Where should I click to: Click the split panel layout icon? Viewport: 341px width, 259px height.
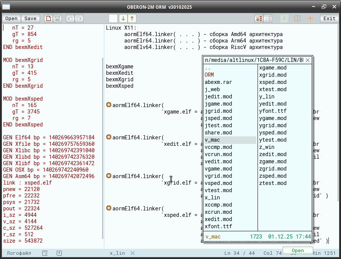298,19
